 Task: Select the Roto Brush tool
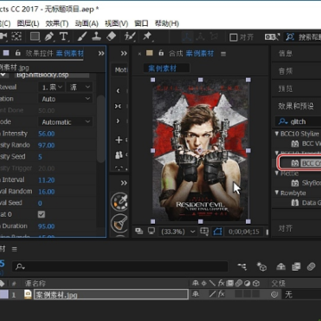click(130, 37)
